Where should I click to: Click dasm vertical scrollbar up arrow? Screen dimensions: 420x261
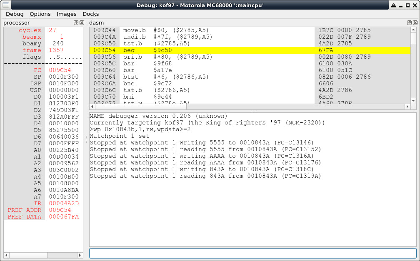[x=413, y=30]
